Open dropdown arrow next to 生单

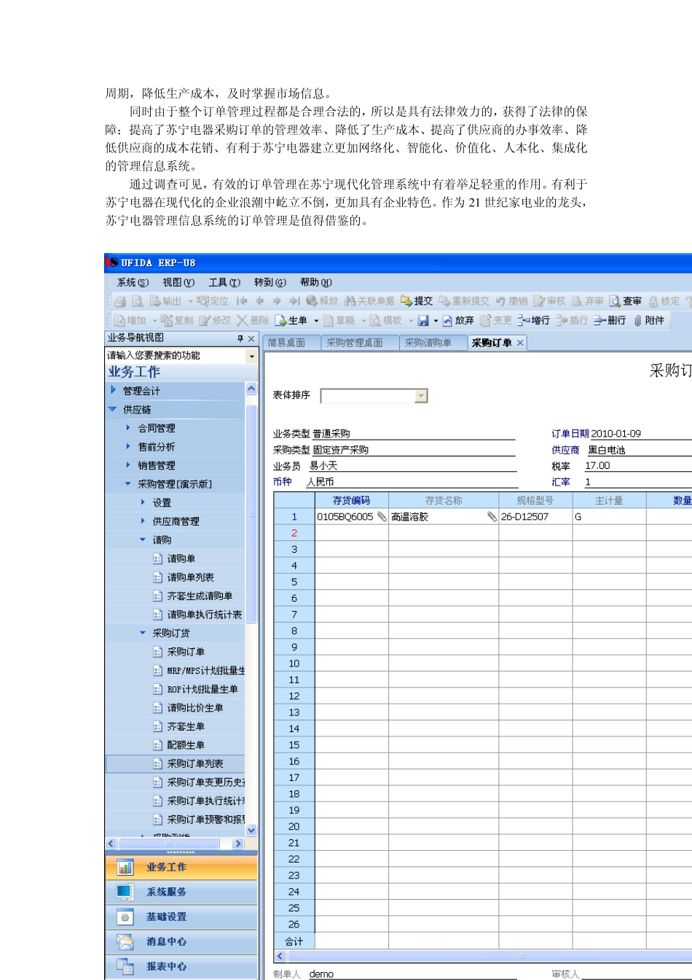[x=316, y=321]
